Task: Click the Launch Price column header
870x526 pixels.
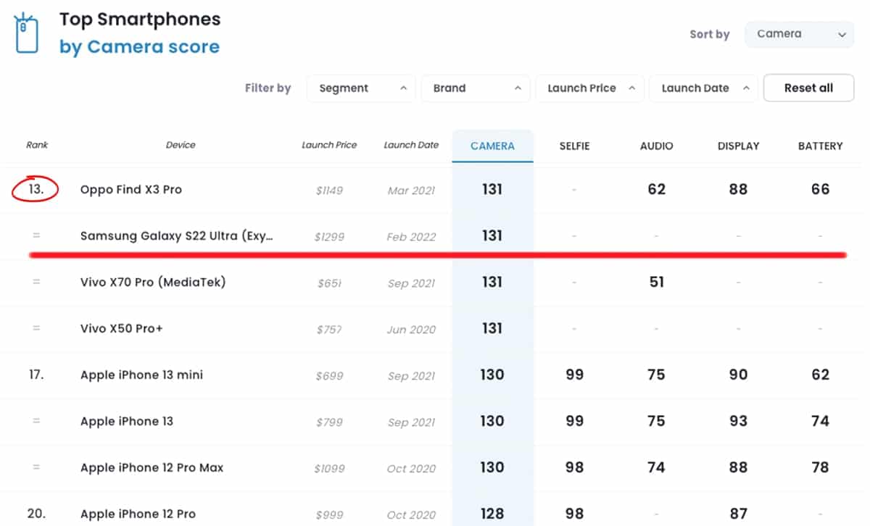Action: tap(329, 145)
